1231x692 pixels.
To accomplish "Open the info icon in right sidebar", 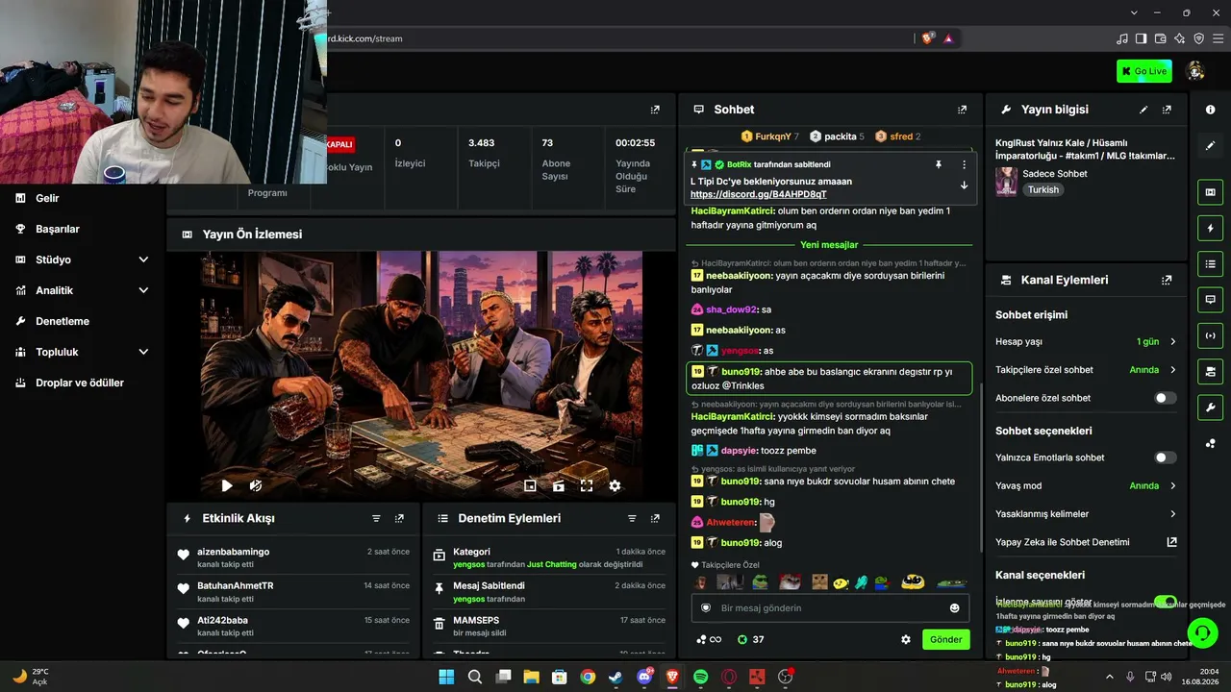I will point(1210,110).
